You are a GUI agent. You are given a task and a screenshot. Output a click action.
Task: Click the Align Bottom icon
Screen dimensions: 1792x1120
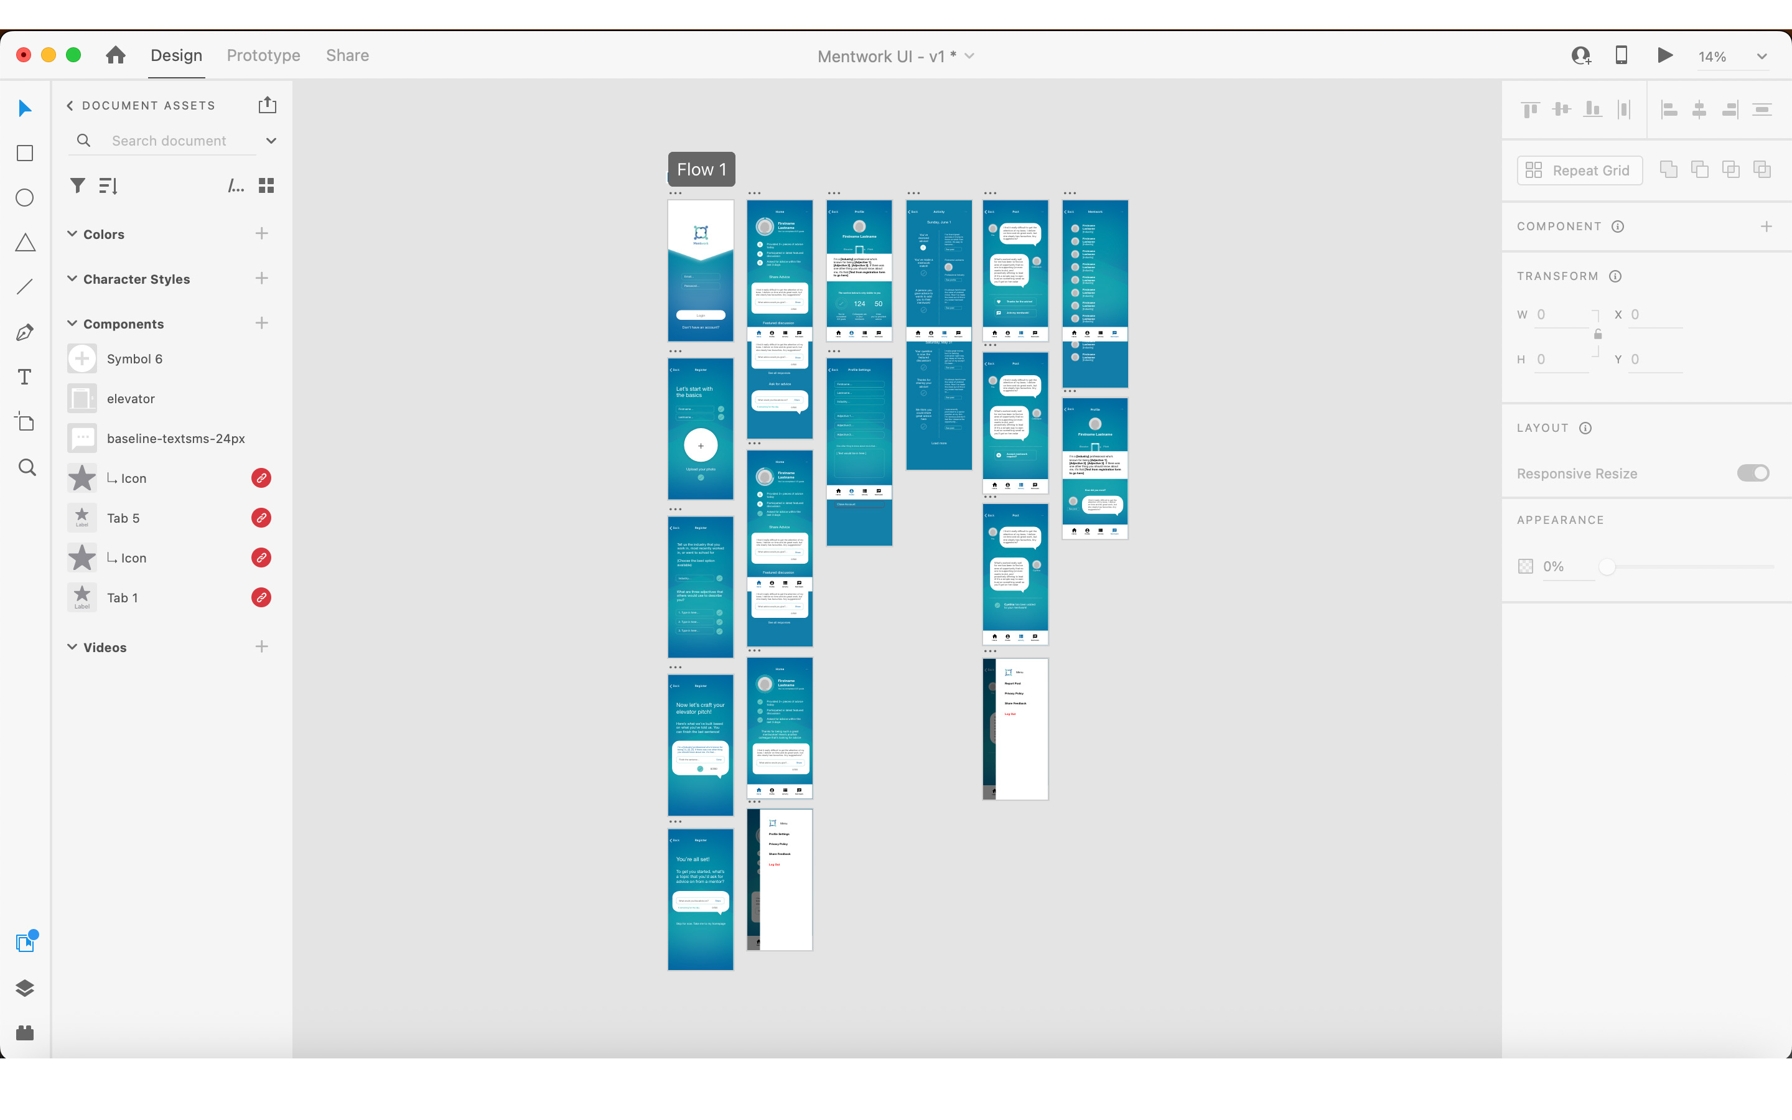(1592, 110)
